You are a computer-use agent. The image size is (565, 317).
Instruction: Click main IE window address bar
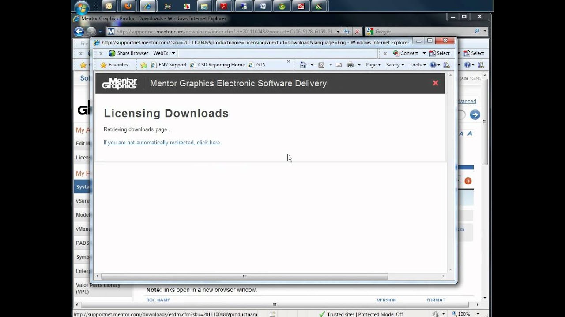(x=225, y=32)
